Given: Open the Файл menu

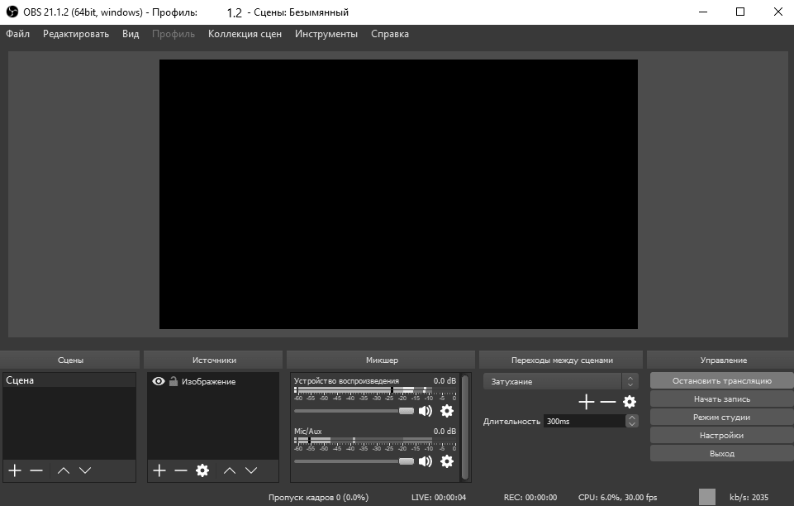Looking at the screenshot, I should [x=17, y=34].
